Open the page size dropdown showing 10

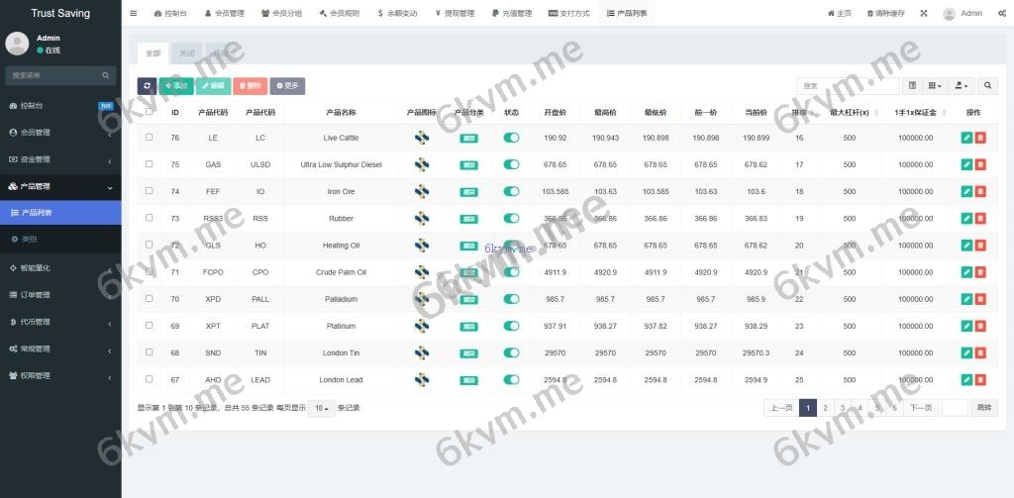[x=321, y=408]
